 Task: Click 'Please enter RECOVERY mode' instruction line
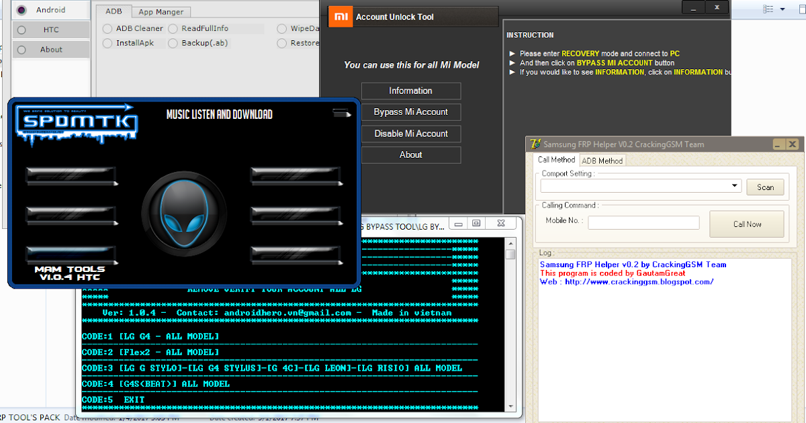pos(600,53)
